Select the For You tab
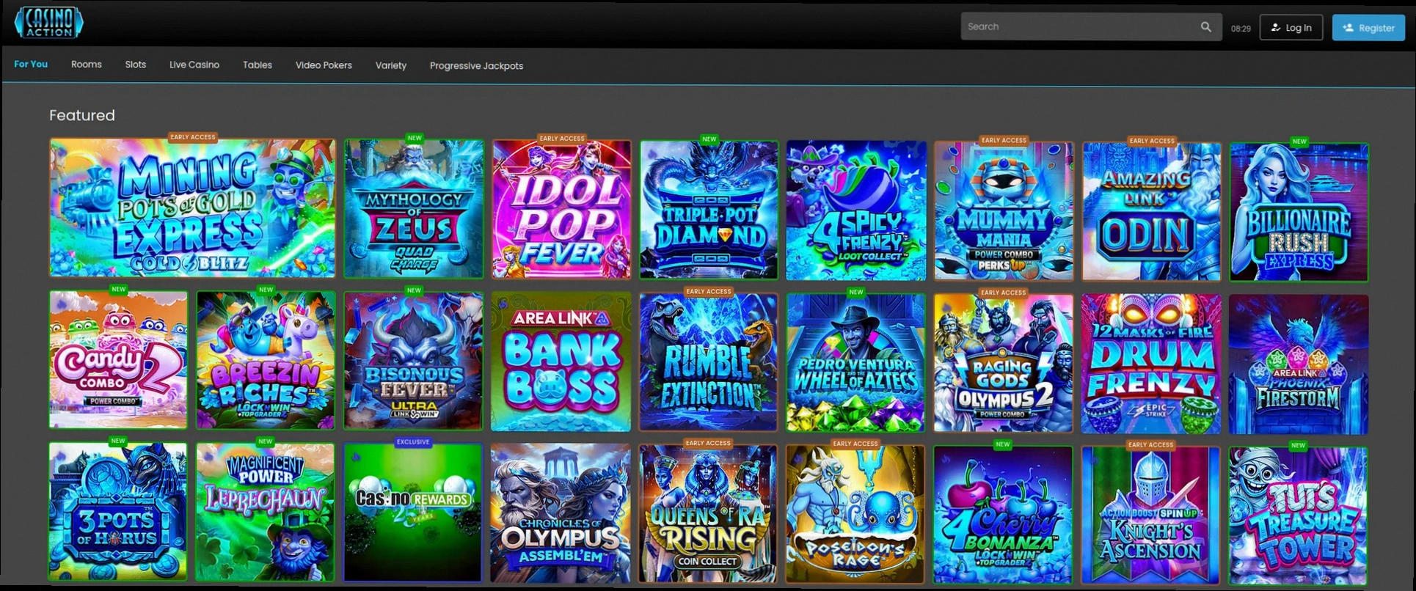The height and width of the screenshot is (591, 1416). click(31, 65)
